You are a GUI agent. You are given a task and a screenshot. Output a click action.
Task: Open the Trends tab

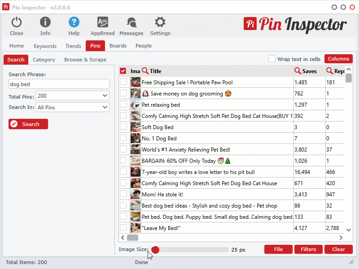pyautogui.click(x=73, y=46)
